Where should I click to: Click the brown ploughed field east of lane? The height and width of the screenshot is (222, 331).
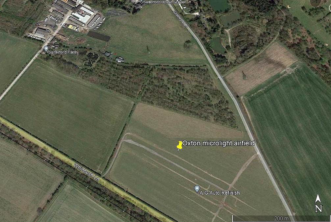click(262, 69)
